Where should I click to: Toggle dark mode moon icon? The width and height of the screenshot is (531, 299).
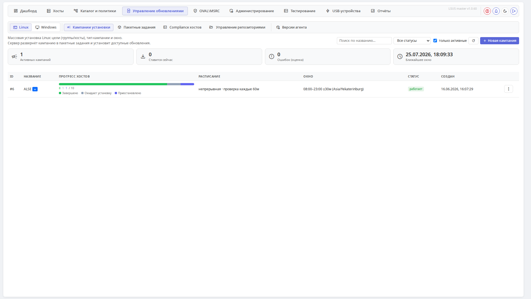pyautogui.click(x=505, y=11)
